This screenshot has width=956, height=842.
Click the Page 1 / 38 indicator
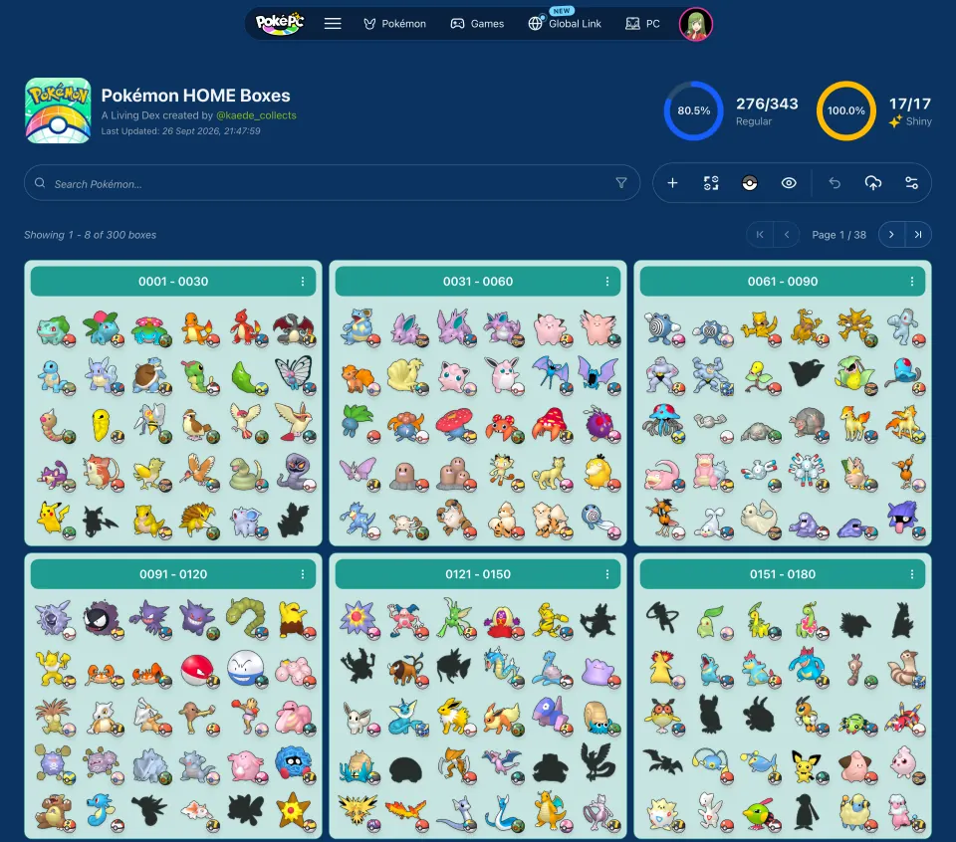[x=838, y=235]
